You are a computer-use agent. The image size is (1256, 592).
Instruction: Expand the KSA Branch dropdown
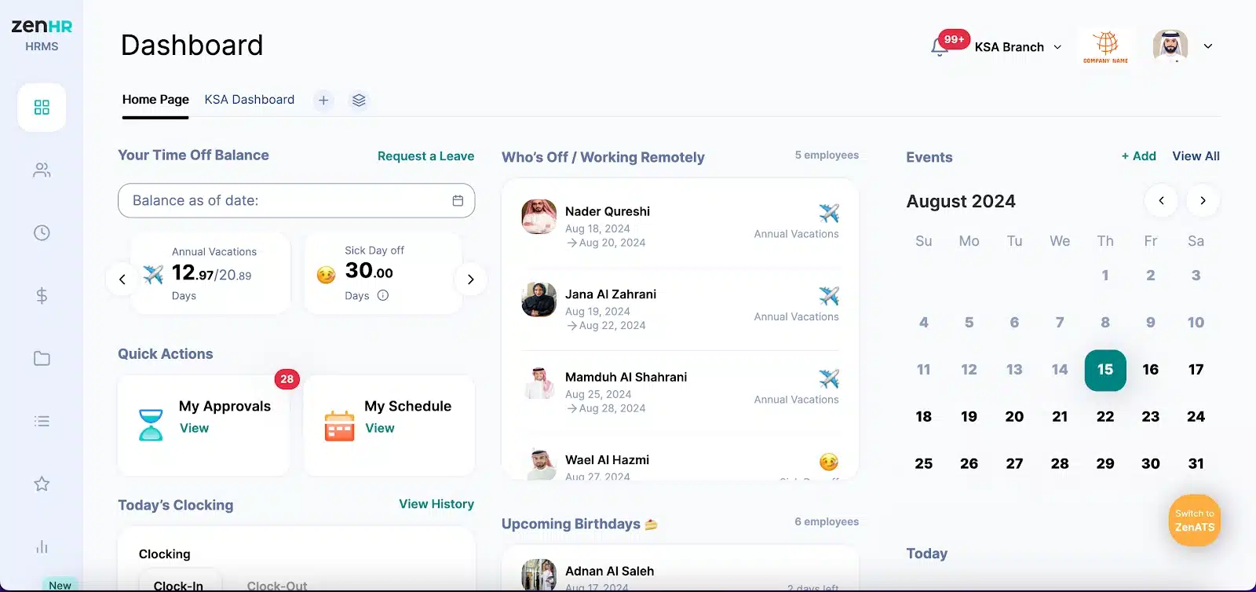(1018, 47)
